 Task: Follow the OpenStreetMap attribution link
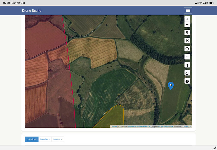click(x=165, y=127)
